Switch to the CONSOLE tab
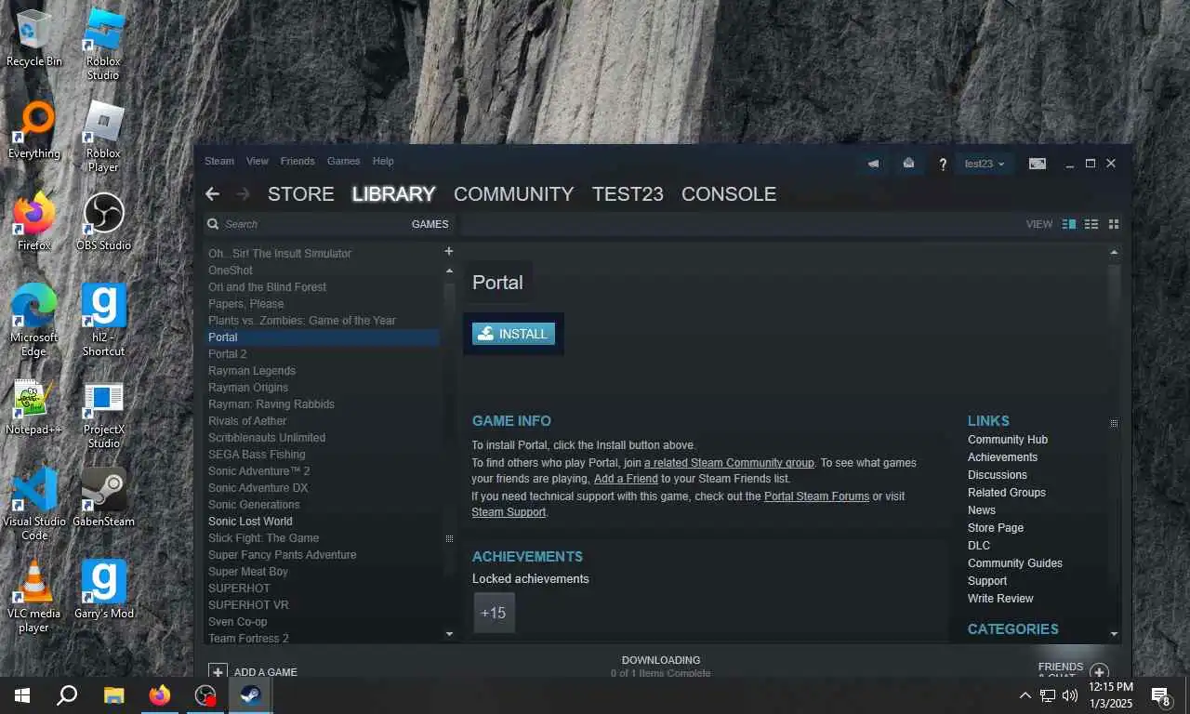Viewport: 1190px width, 714px height. pyautogui.click(x=729, y=193)
